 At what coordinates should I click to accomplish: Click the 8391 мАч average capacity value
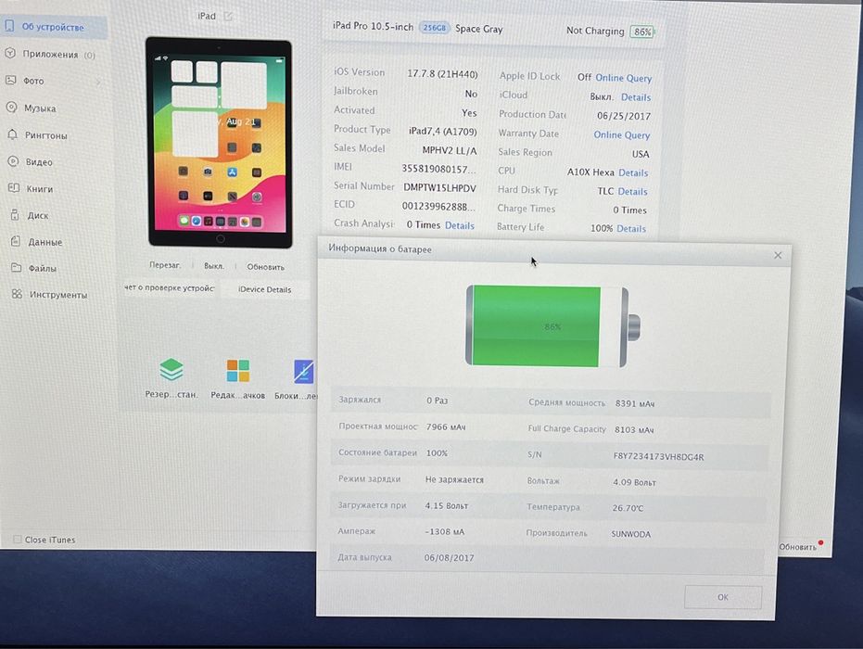(x=635, y=403)
